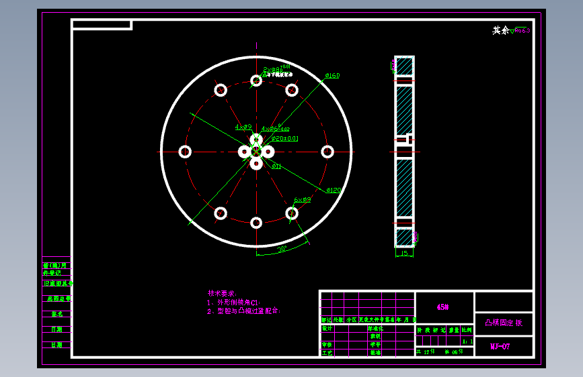Click the 旧底图总号 label in left margin
The height and width of the screenshot is (377, 583).
[58, 284]
